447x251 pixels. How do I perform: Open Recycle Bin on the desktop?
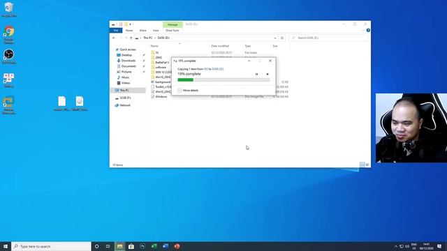(9, 9)
